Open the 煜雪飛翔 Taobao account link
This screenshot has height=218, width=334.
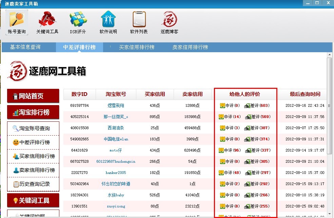click(x=116, y=105)
